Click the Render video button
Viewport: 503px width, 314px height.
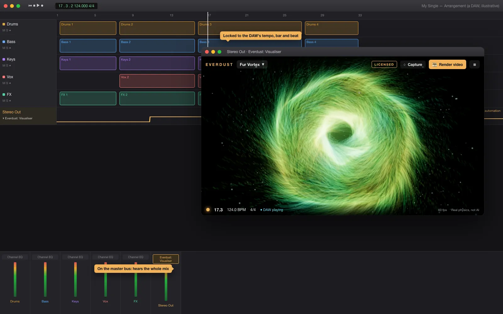[x=447, y=65]
